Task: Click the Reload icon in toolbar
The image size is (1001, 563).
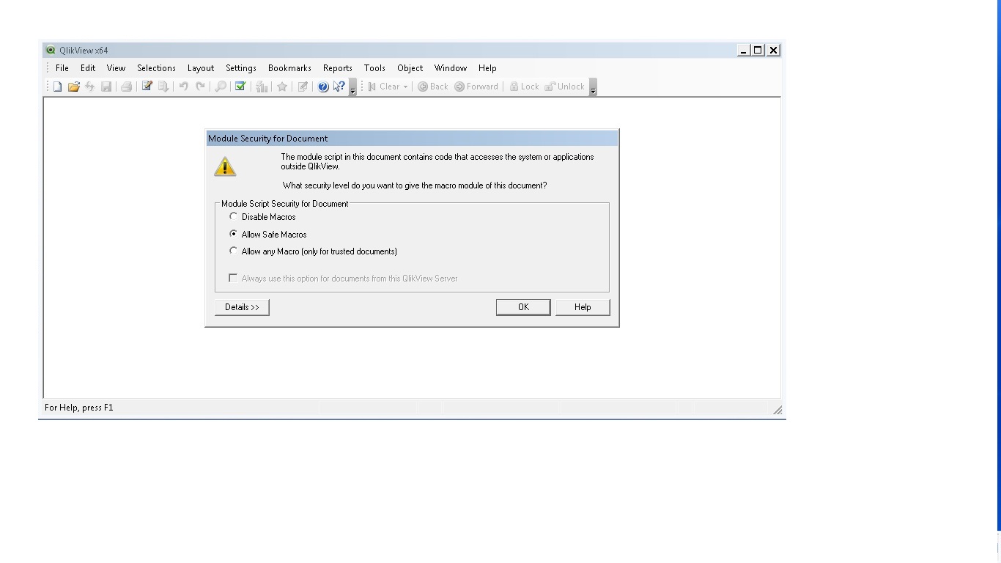Action: pyautogui.click(x=90, y=87)
